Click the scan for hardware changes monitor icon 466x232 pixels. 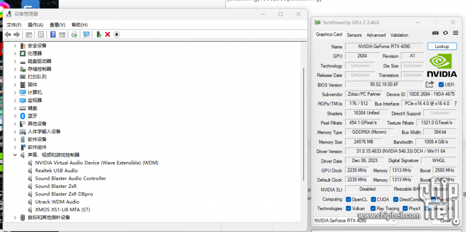click(87, 34)
